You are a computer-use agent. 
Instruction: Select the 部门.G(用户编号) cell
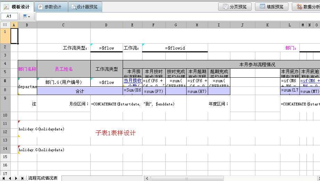coord(64,82)
